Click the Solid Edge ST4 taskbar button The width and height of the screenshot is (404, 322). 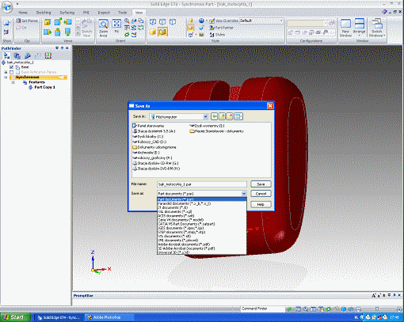click(x=59, y=317)
